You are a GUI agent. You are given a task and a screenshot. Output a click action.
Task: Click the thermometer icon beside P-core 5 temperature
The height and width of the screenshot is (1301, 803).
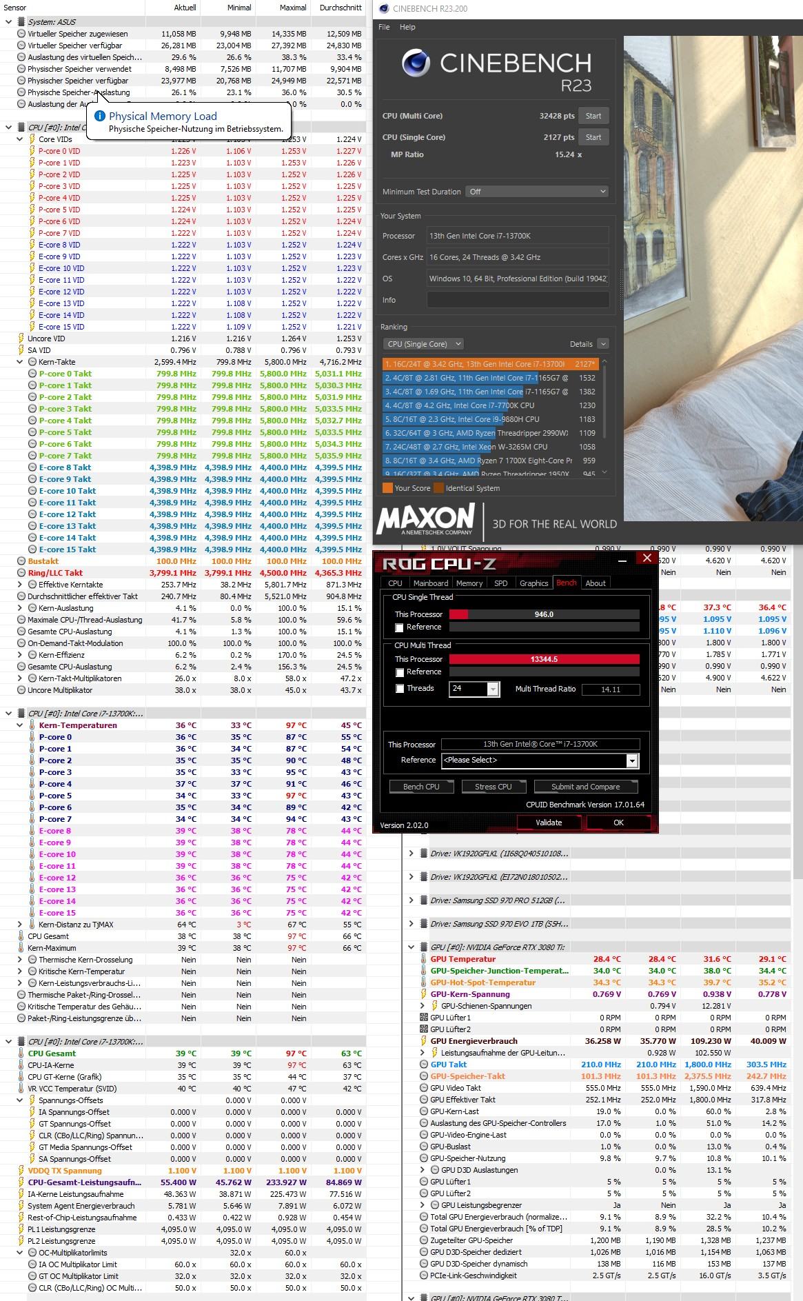tap(32, 796)
